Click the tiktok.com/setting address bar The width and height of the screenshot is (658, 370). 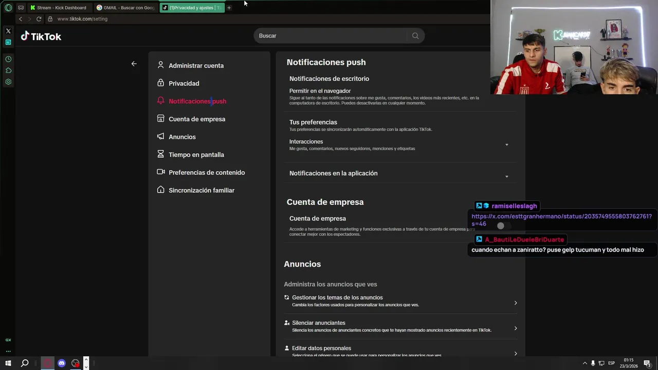(x=82, y=19)
